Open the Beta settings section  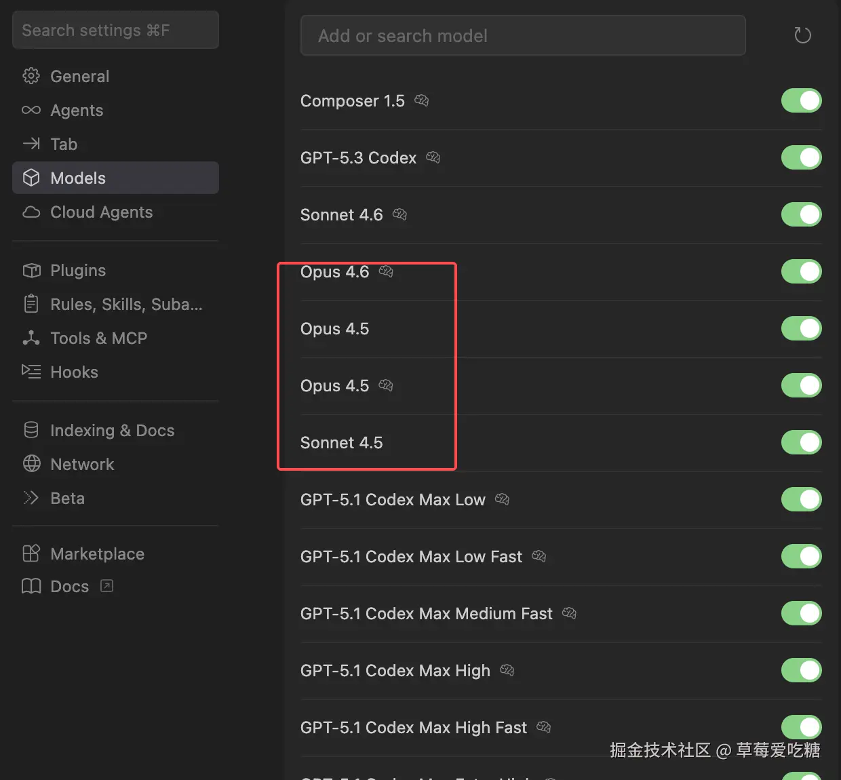(x=115, y=498)
